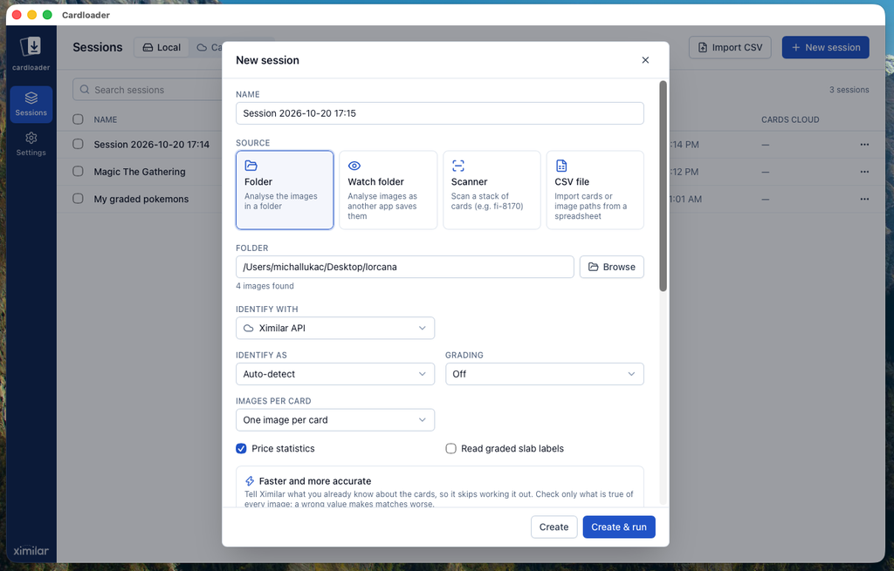The width and height of the screenshot is (894, 571).
Task: Click the spreadsheet icon on CSV file card
Action: pyautogui.click(x=561, y=166)
